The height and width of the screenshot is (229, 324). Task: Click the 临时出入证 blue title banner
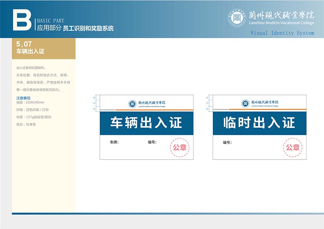tap(259, 123)
